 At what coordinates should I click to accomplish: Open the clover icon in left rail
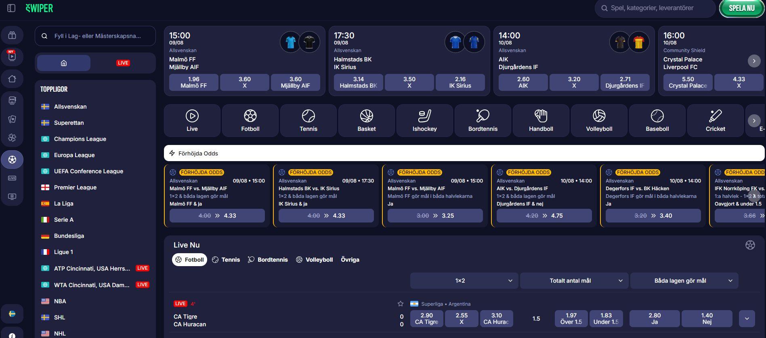[12, 138]
